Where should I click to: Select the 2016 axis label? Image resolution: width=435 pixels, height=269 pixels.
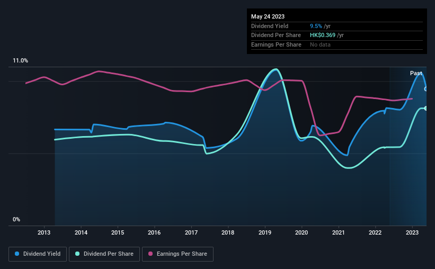click(x=154, y=232)
